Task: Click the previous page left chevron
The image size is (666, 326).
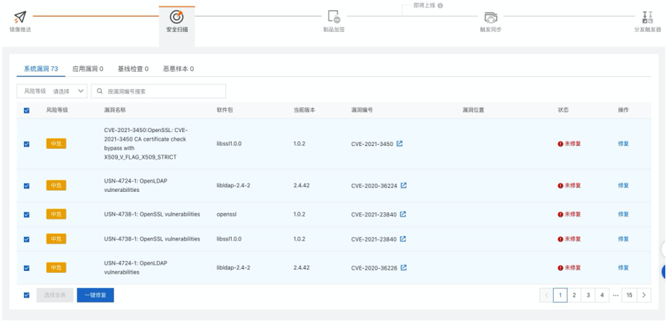Action: [x=546, y=295]
